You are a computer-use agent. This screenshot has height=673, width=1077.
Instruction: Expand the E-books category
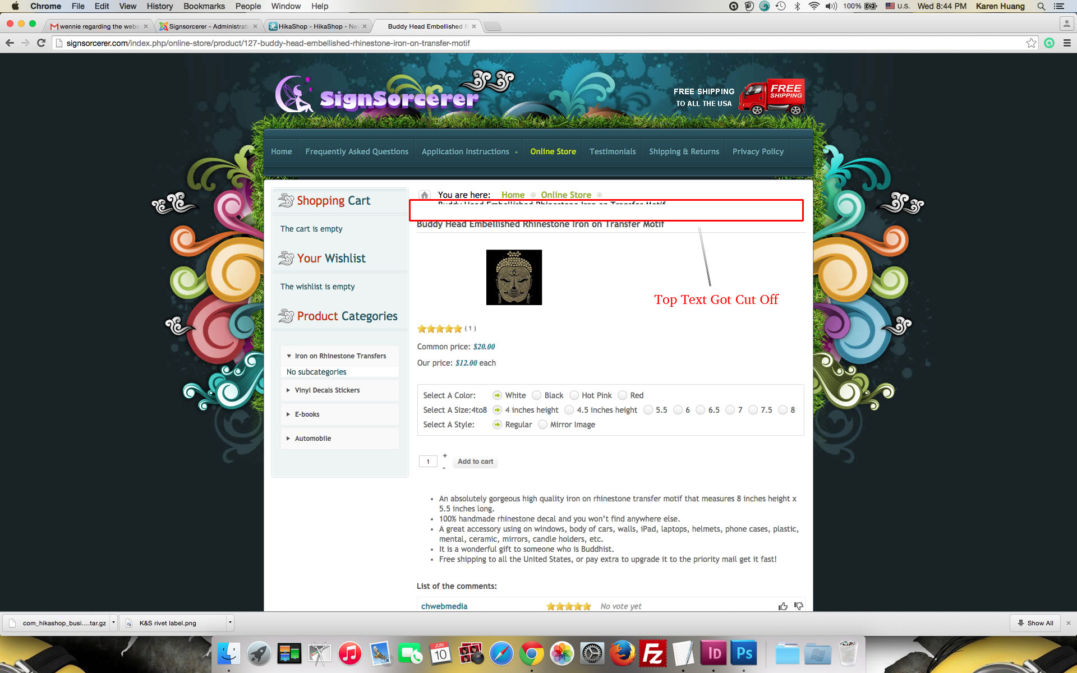tap(307, 414)
